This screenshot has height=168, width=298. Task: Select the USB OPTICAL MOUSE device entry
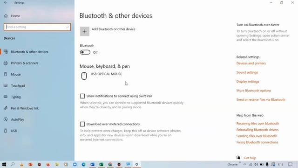(x=106, y=74)
